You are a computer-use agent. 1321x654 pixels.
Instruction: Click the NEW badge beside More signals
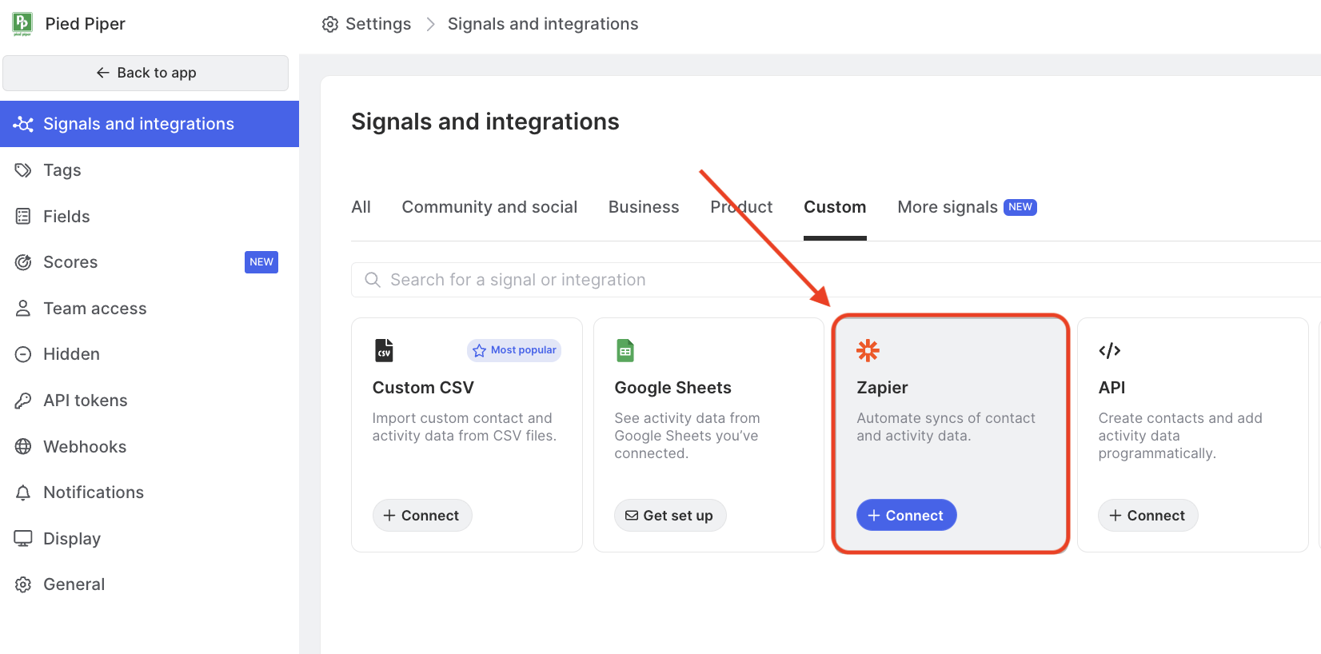coord(1020,207)
